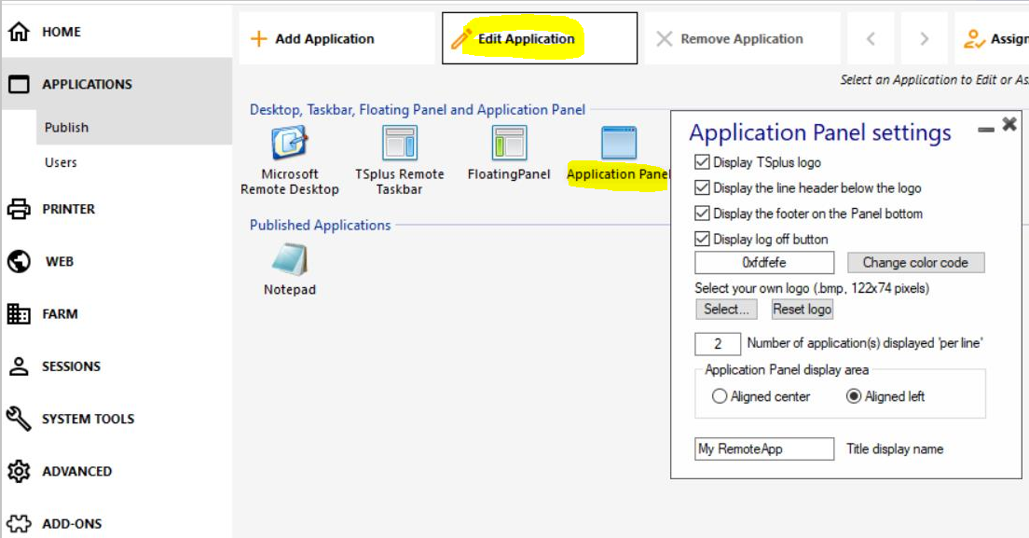
Task: Select the Notepad published application
Action: [x=289, y=260]
